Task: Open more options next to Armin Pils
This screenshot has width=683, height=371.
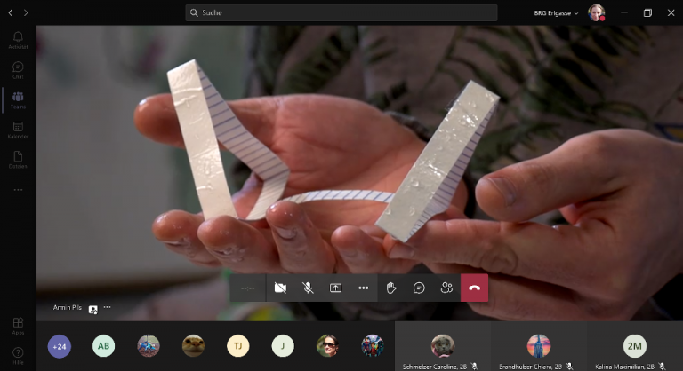Action: click(107, 307)
